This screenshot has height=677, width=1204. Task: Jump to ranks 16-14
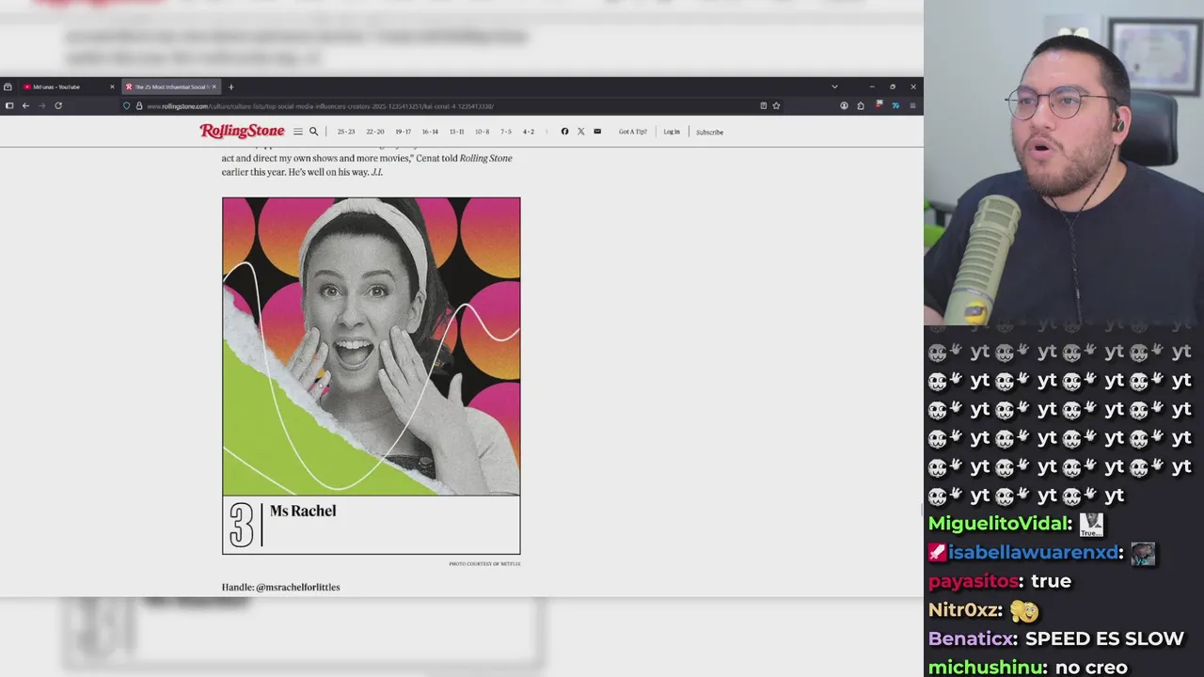pos(430,132)
